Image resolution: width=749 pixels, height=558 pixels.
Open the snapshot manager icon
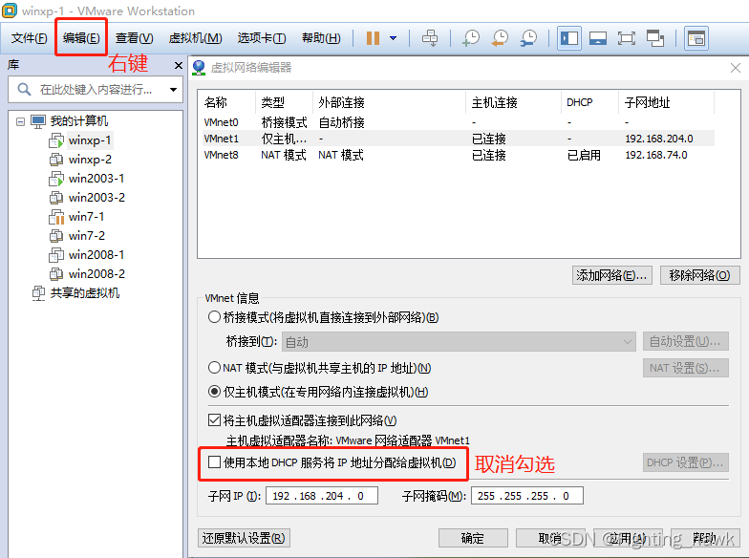point(529,38)
